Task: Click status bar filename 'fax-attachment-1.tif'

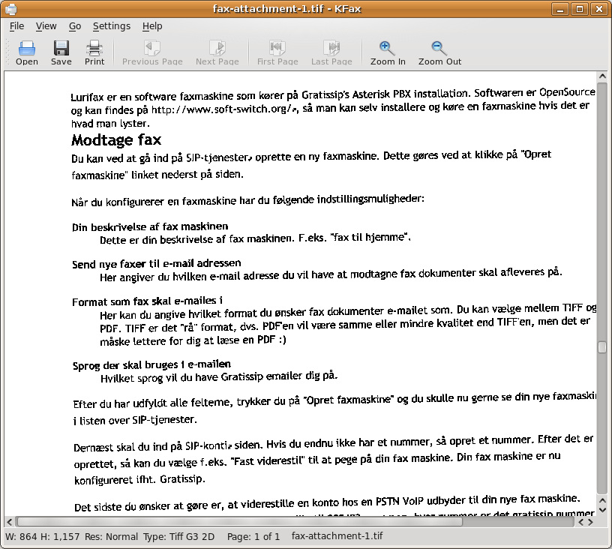Action: 337,536
